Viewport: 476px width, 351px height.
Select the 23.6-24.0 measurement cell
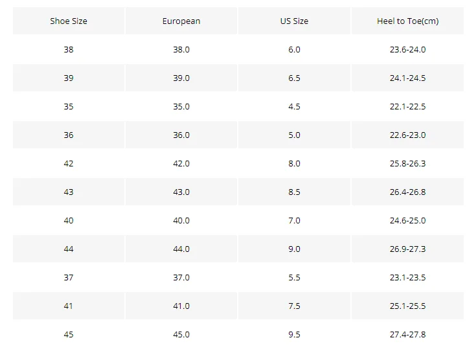point(408,49)
